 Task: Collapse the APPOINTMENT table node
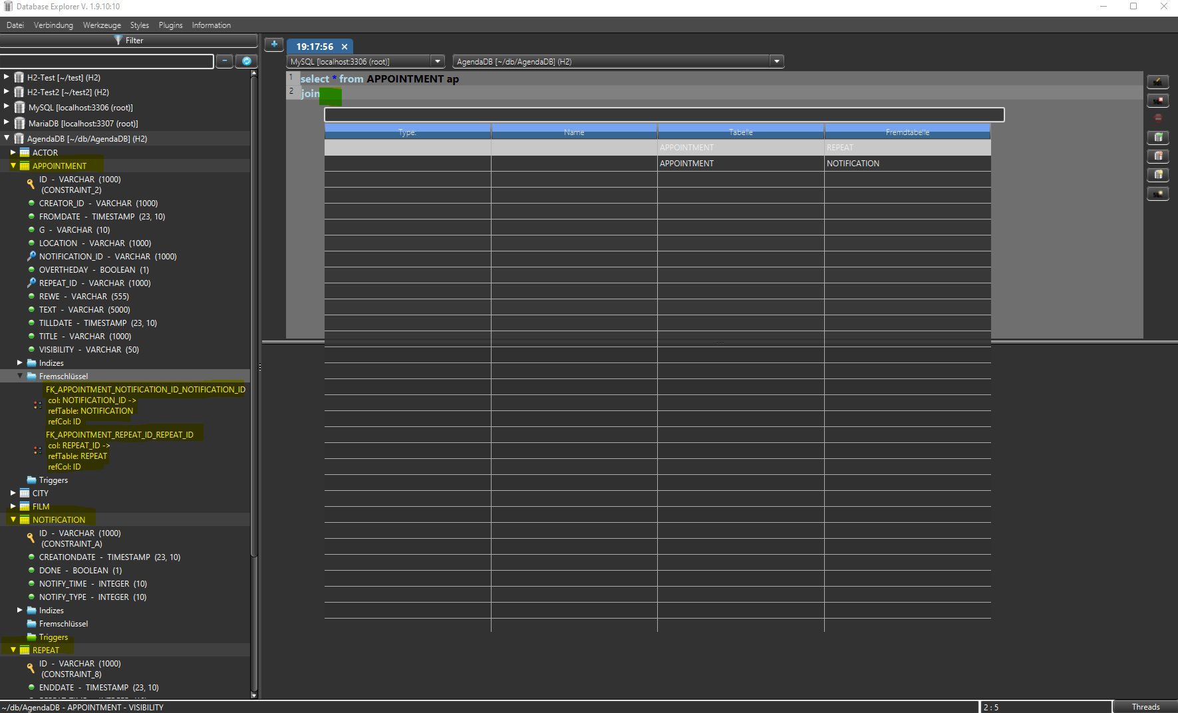click(x=13, y=166)
